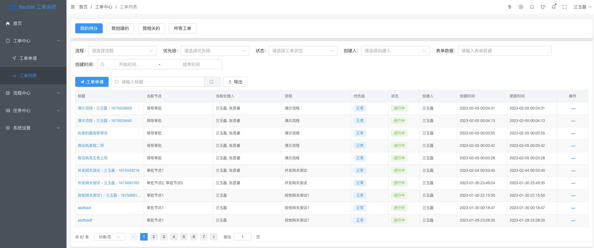Open actions menu for 的是的撒发斯蒂芬 row

click(573, 133)
